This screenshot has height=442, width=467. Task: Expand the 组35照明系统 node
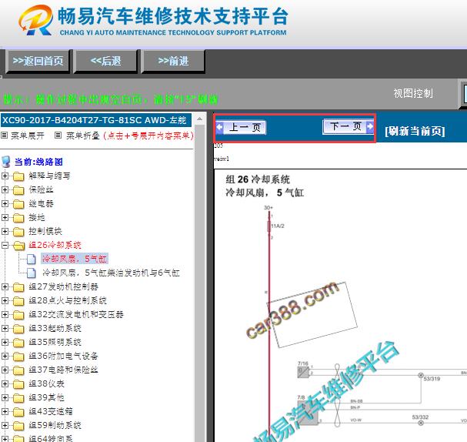pyautogui.click(x=5, y=342)
